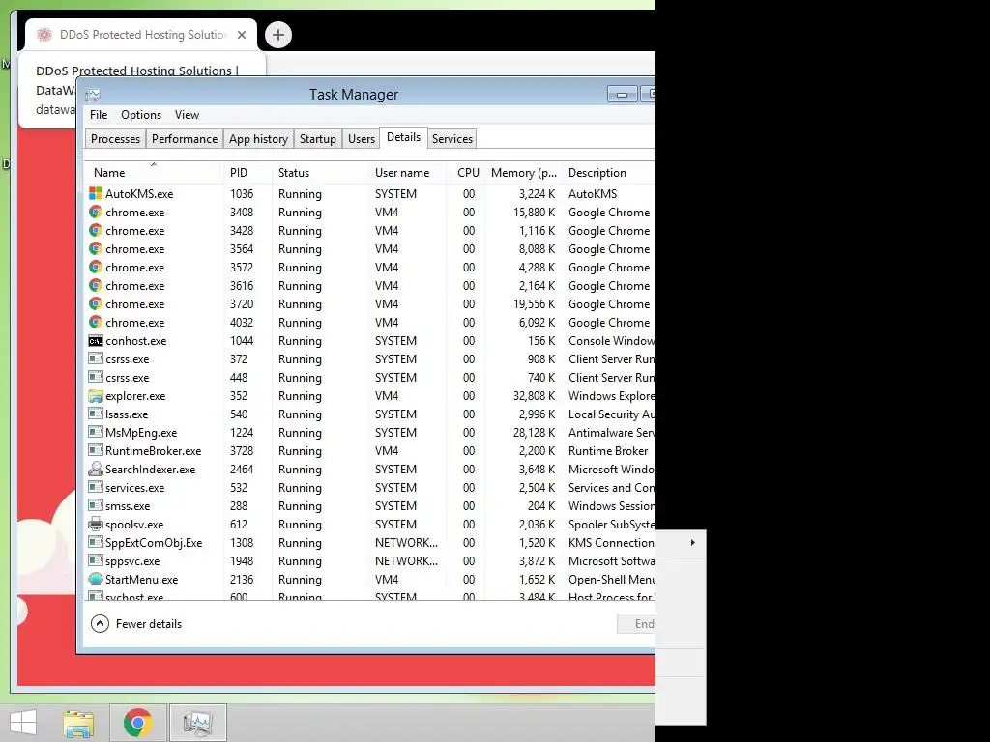Switch to Chrome from the taskbar
The height and width of the screenshot is (742, 990).
tap(137, 723)
